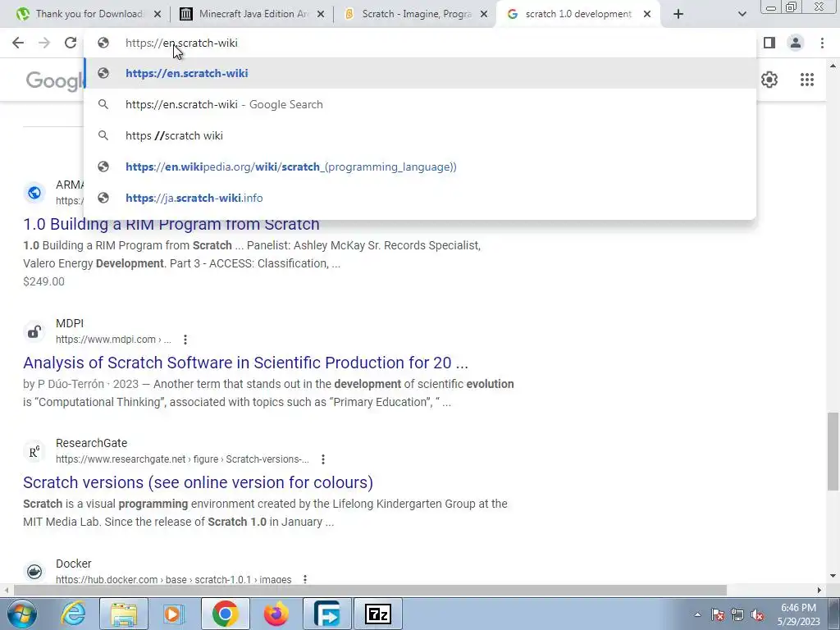Launch Firefox from the taskbar
Screen dimensions: 840x630
coord(276,614)
